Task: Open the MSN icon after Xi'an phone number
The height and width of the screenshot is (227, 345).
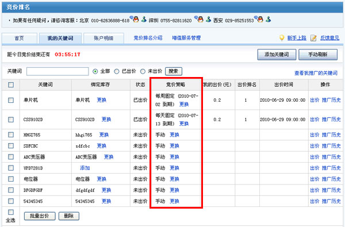Action: point(268,20)
